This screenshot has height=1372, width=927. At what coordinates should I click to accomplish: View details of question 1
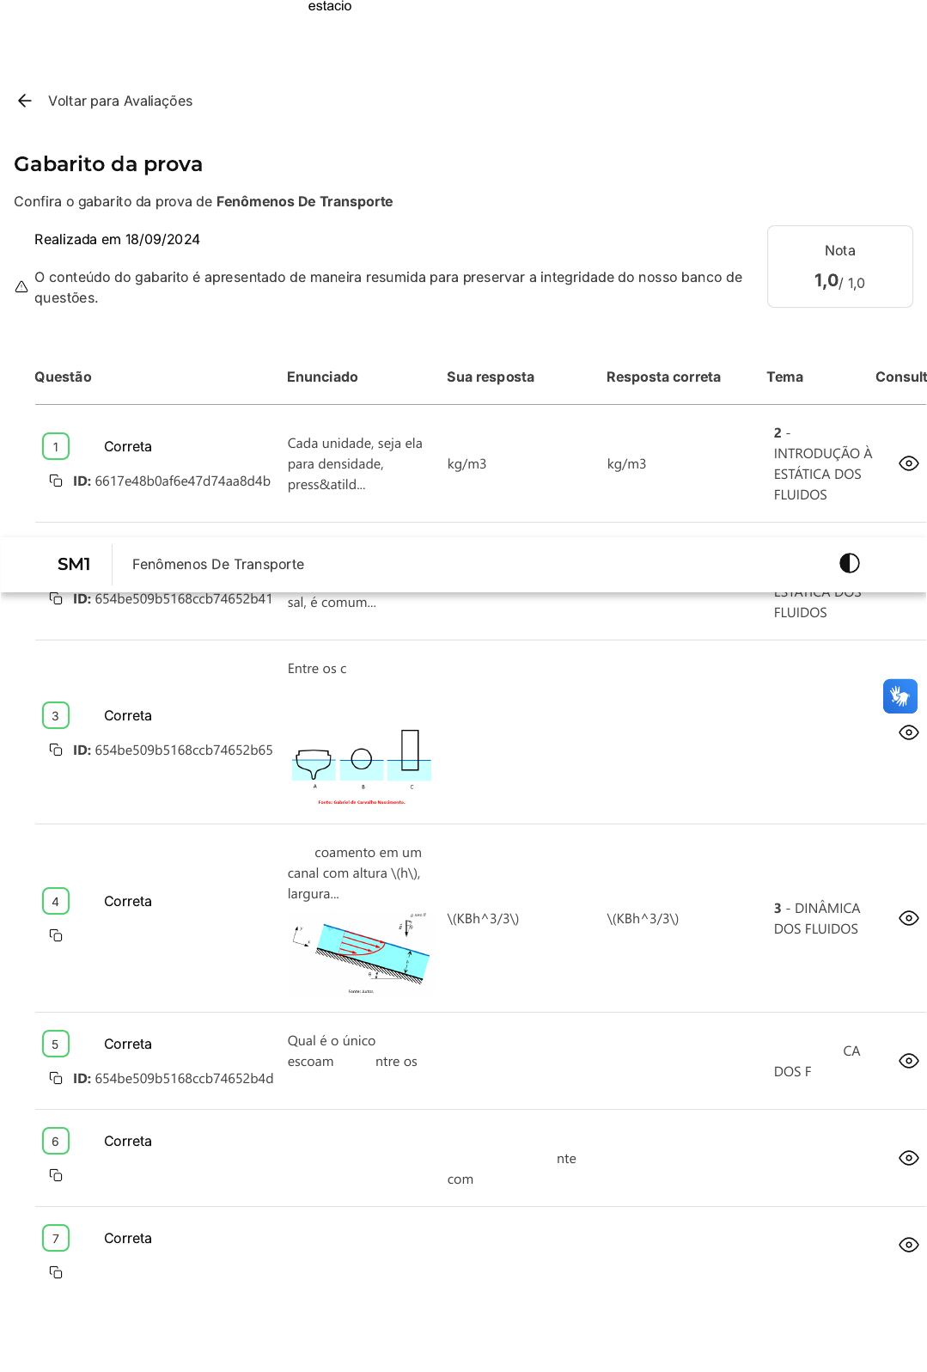pyautogui.click(x=908, y=463)
